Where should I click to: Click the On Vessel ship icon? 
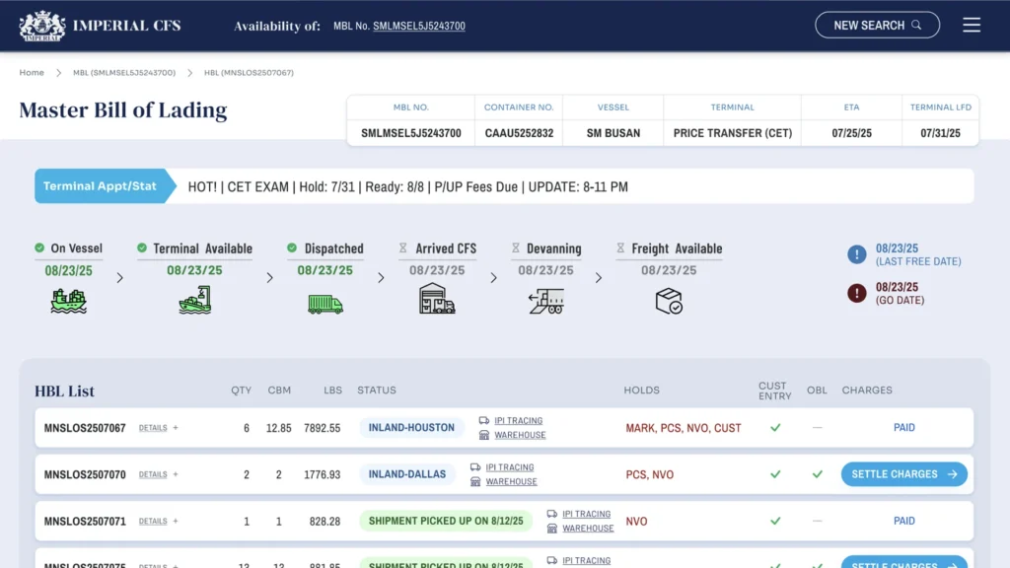[68, 301]
